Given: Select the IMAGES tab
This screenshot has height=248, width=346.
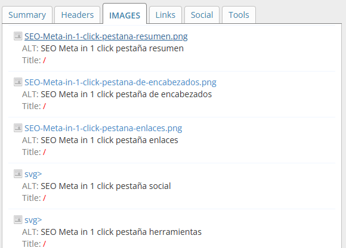Looking at the screenshot, I should [125, 14].
